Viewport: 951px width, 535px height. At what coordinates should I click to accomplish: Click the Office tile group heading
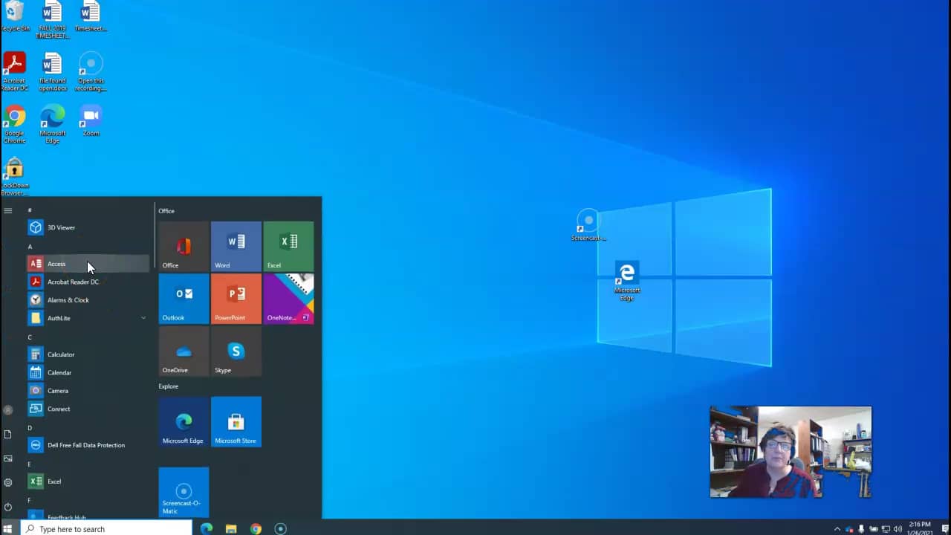(x=166, y=211)
